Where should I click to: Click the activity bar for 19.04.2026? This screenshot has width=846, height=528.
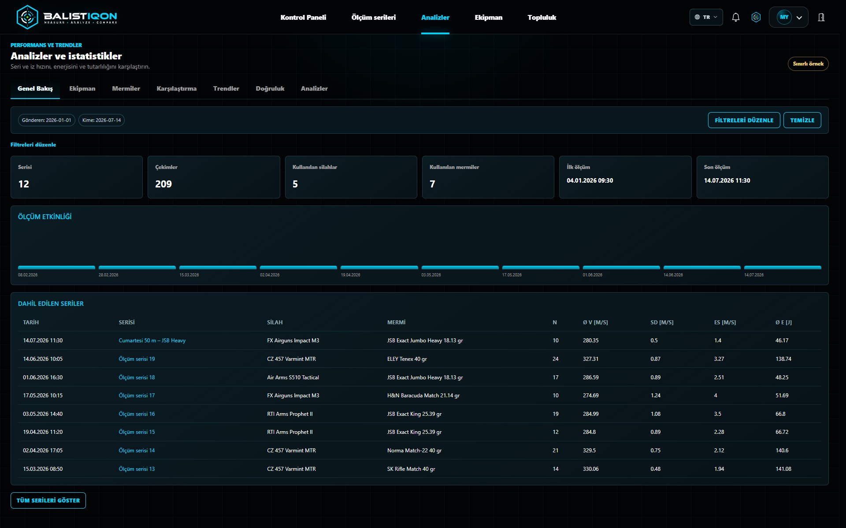[379, 267]
